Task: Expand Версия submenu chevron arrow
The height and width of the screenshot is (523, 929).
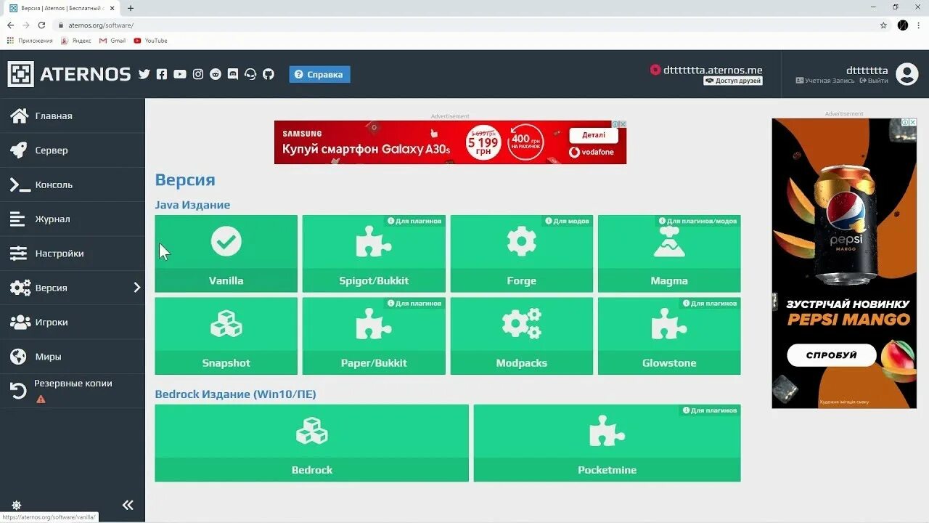Action: pos(136,288)
